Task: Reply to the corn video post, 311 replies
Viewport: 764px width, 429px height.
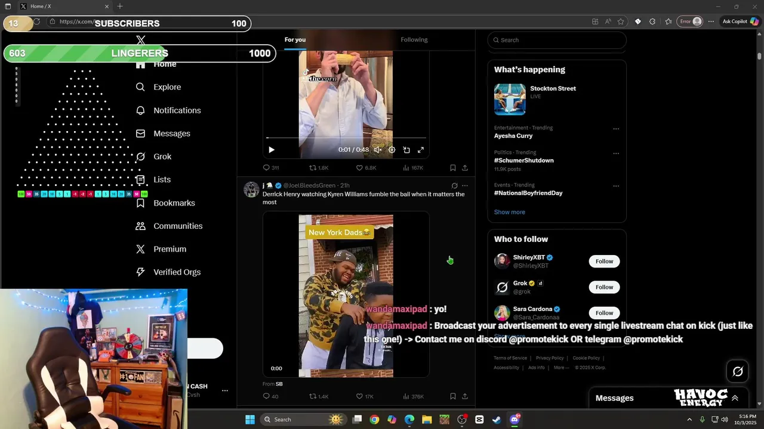Action: (x=271, y=168)
